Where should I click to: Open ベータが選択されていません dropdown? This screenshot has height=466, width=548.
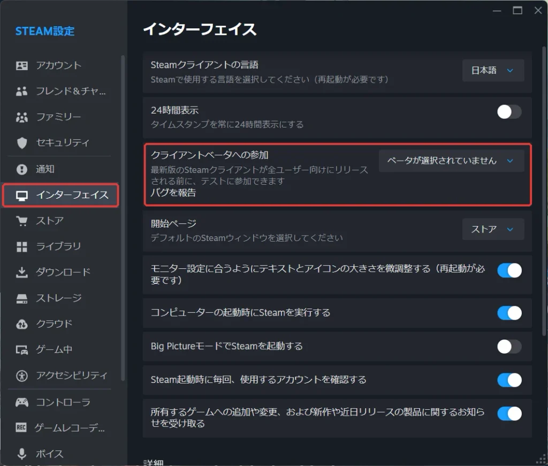point(451,161)
